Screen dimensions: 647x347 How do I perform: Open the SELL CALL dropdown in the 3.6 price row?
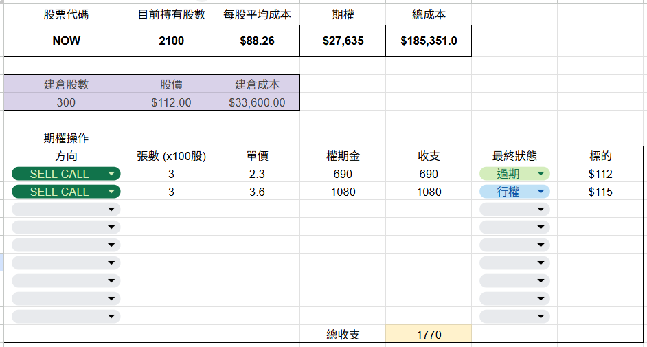66,192
